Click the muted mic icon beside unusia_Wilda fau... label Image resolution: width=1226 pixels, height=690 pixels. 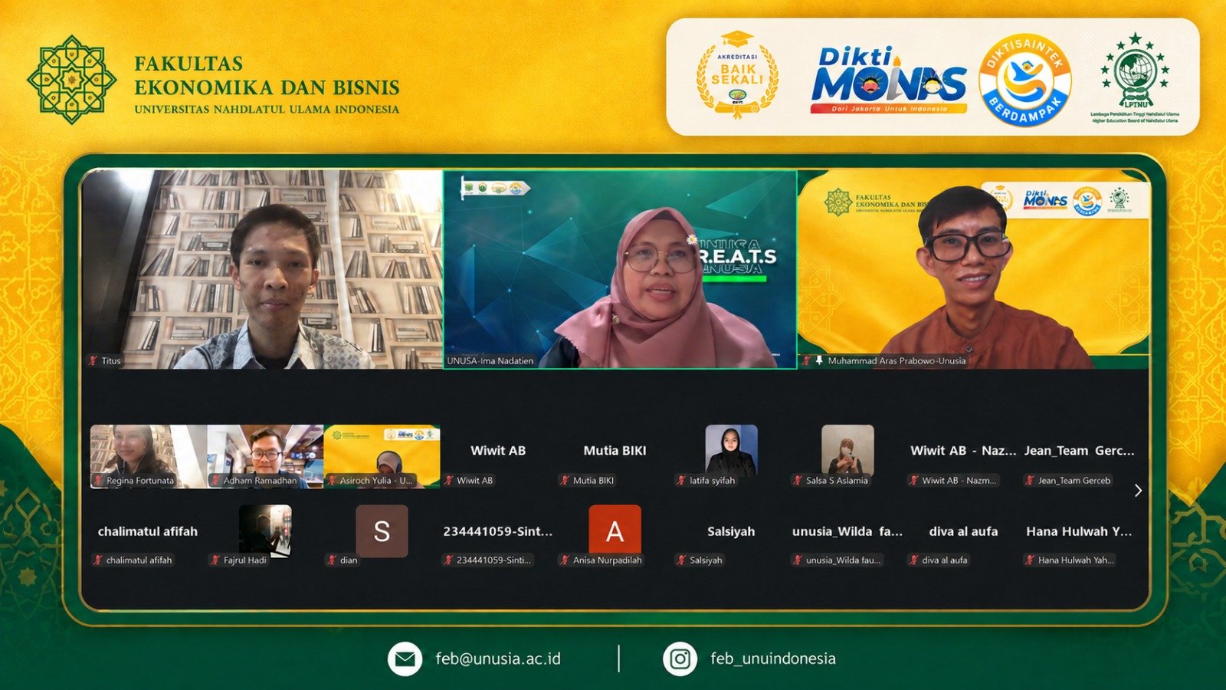(x=798, y=560)
